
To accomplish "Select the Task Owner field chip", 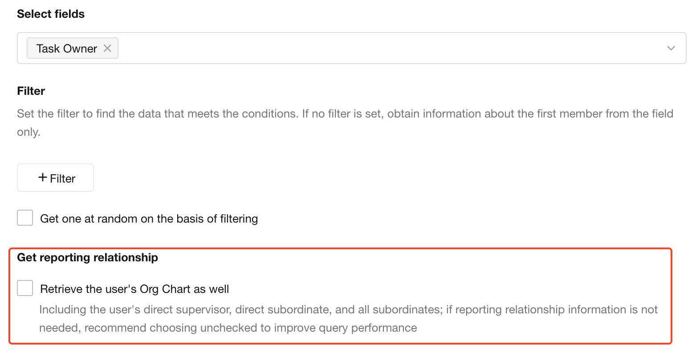I will point(73,48).
